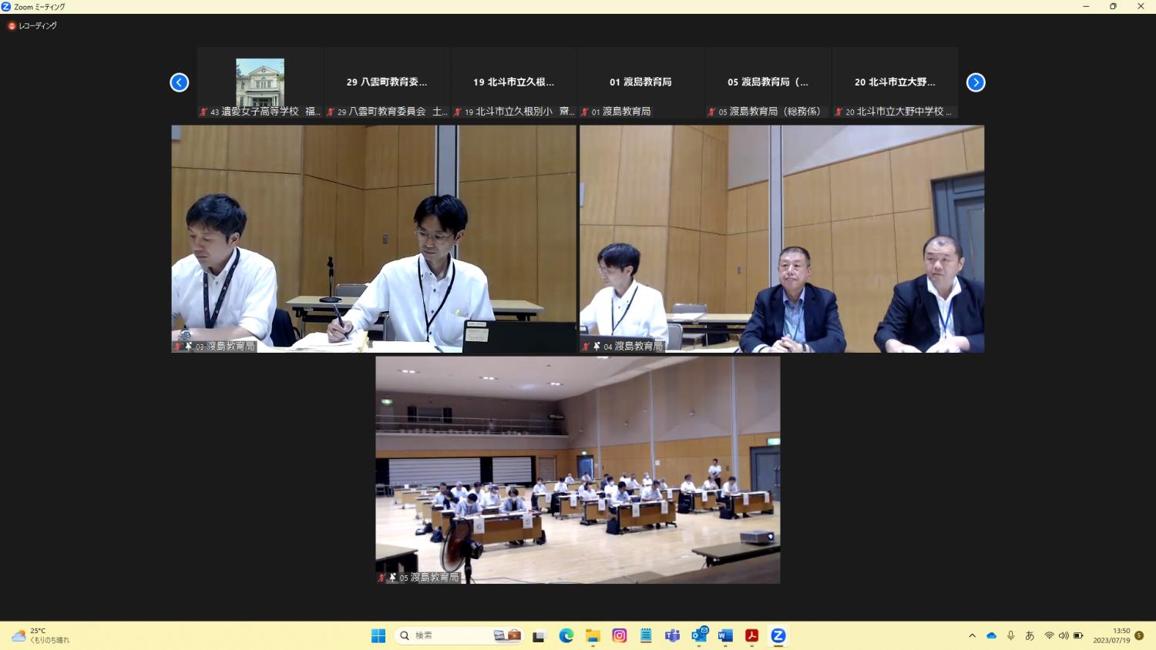Click the recording indicator at top left
The height and width of the screenshot is (650, 1156).
click(x=12, y=25)
